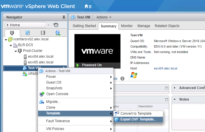Switch to Hosts and Clusters view tab
Screen dimensions: 205x132
[12, 33]
